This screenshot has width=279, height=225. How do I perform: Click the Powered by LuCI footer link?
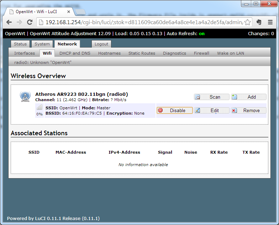click(53, 218)
